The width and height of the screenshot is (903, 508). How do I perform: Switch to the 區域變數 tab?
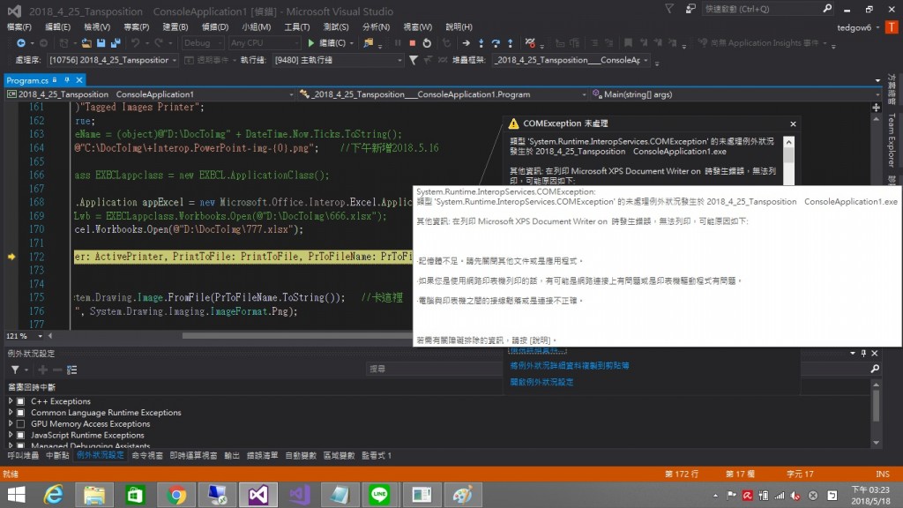point(339,456)
